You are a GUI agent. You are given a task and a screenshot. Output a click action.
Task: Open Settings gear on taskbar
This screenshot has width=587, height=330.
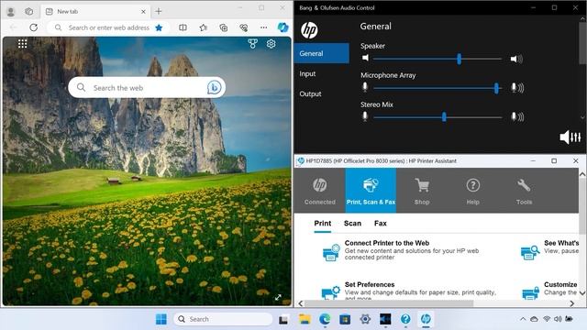365,319
